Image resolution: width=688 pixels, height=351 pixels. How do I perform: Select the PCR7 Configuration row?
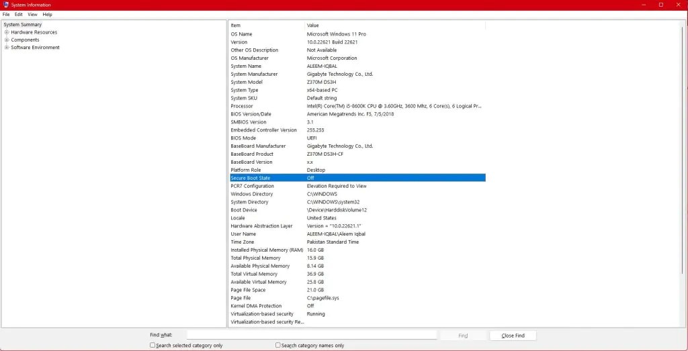[x=357, y=186]
